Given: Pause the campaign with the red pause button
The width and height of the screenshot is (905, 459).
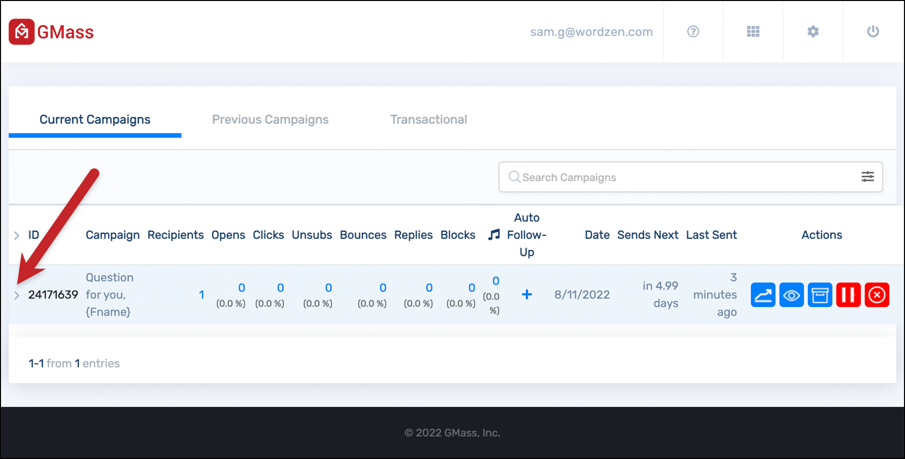Looking at the screenshot, I should pyautogui.click(x=848, y=295).
